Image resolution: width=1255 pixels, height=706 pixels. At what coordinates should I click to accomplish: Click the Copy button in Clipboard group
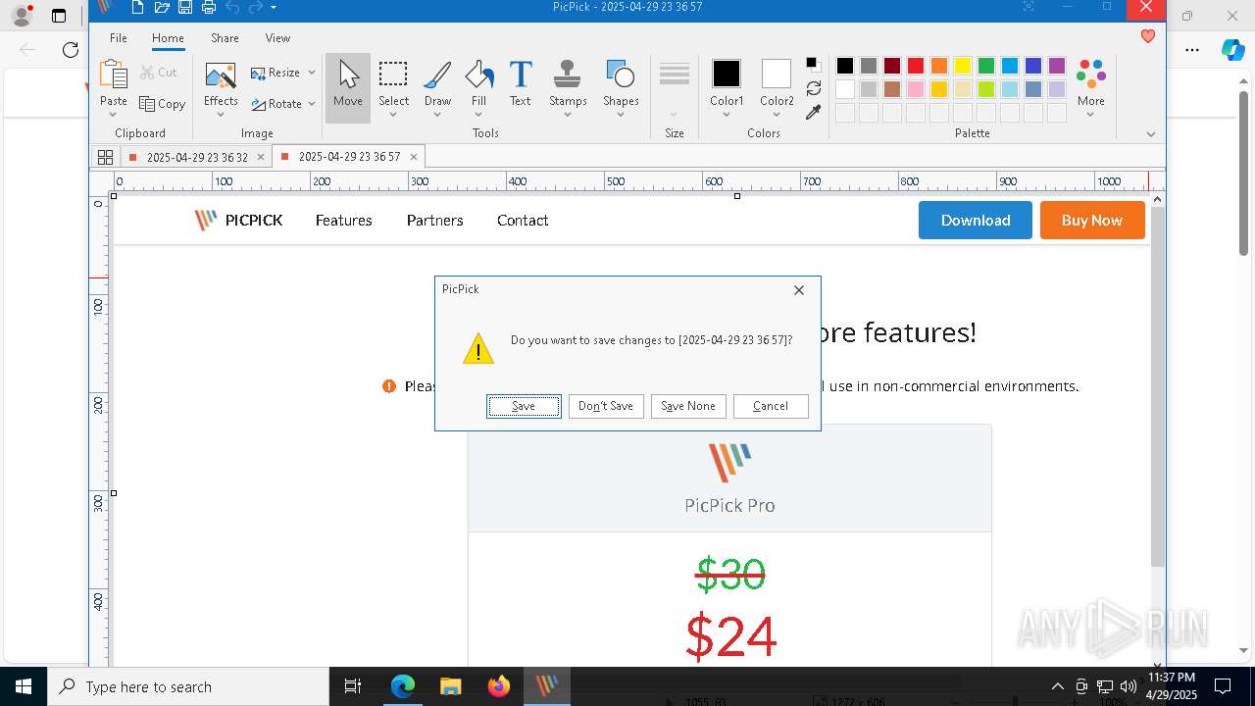click(x=163, y=103)
